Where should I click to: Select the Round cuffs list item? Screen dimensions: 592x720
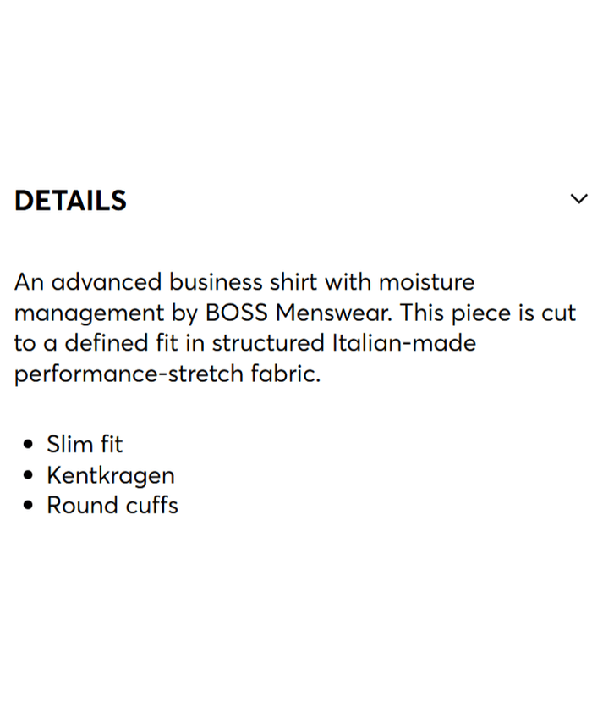point(112,506)
